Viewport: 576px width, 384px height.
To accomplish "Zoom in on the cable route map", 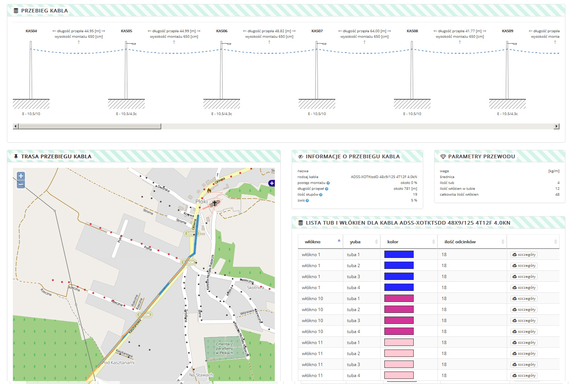I will pos(21,176).
